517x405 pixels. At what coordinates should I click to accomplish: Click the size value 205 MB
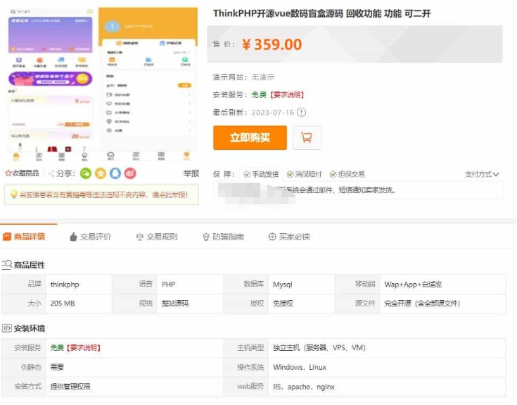(63, 304)
